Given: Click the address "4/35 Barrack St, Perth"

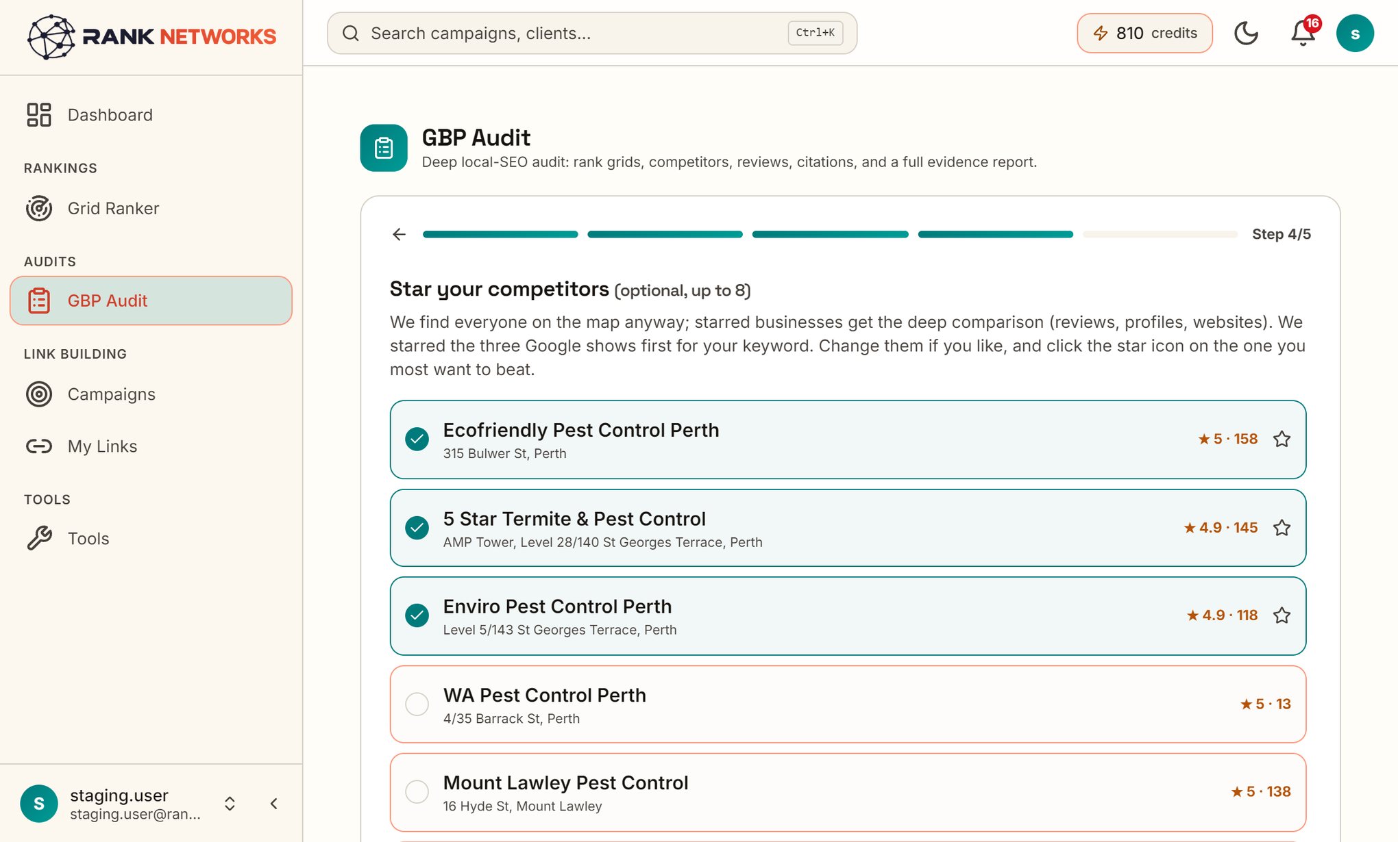Looking at the screenshot, I should tap(511, 719).
